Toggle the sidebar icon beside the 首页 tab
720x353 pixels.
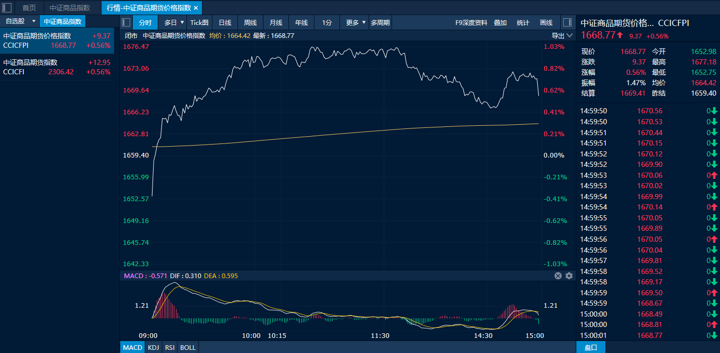pyautogui.click(x=7, y=8)
